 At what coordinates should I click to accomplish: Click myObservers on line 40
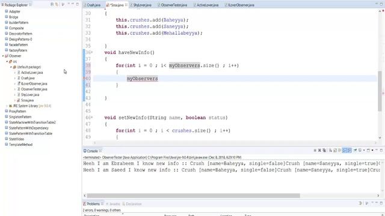pos(142,79)
